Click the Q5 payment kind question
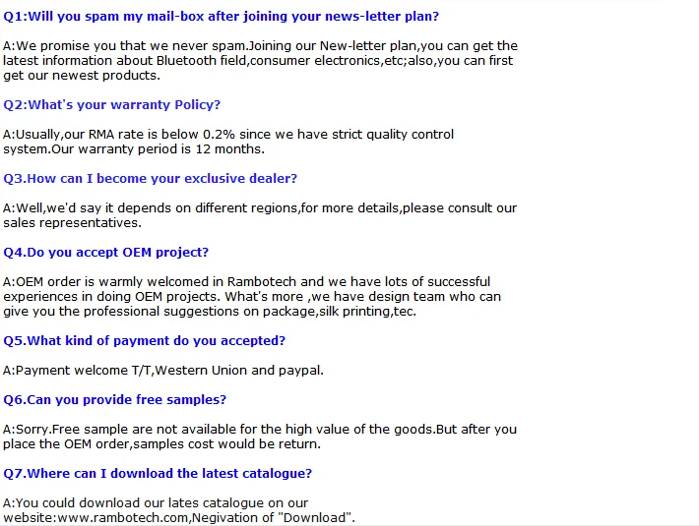This screenshot has width=699, height=526. pos(144,341)
